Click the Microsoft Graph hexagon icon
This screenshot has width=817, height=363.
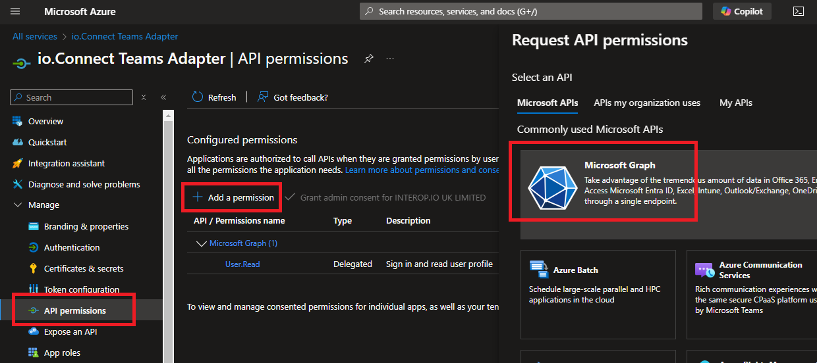pyautogui.click(x=553, y=185)
